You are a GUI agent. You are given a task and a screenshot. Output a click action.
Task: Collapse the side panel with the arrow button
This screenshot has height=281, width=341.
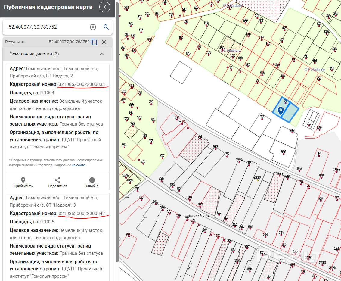tap(105, 7)
